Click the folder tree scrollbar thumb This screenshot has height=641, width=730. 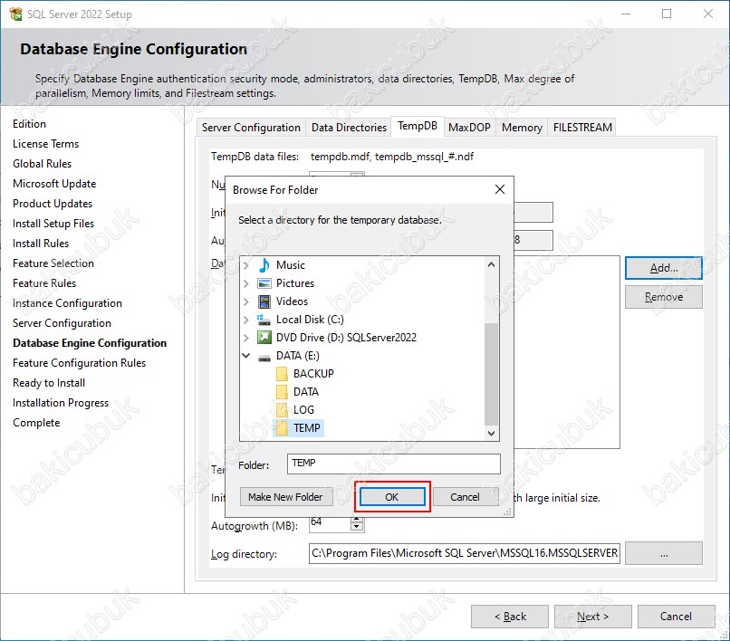[x=491, y=373]
